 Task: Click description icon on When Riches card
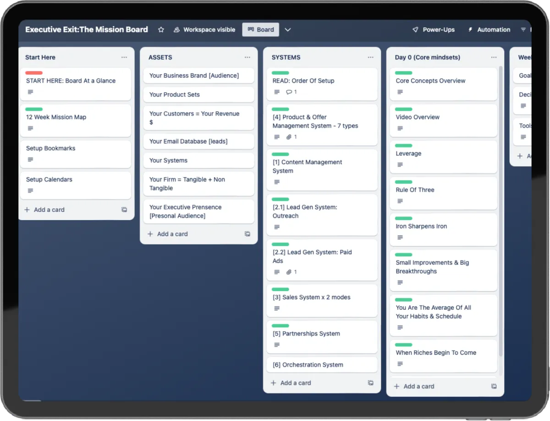click(400, 364)
